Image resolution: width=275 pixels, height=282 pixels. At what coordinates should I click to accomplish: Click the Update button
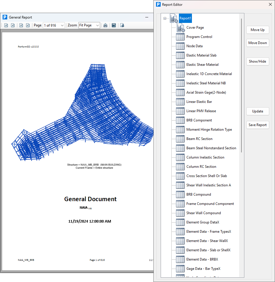point(258,111)
